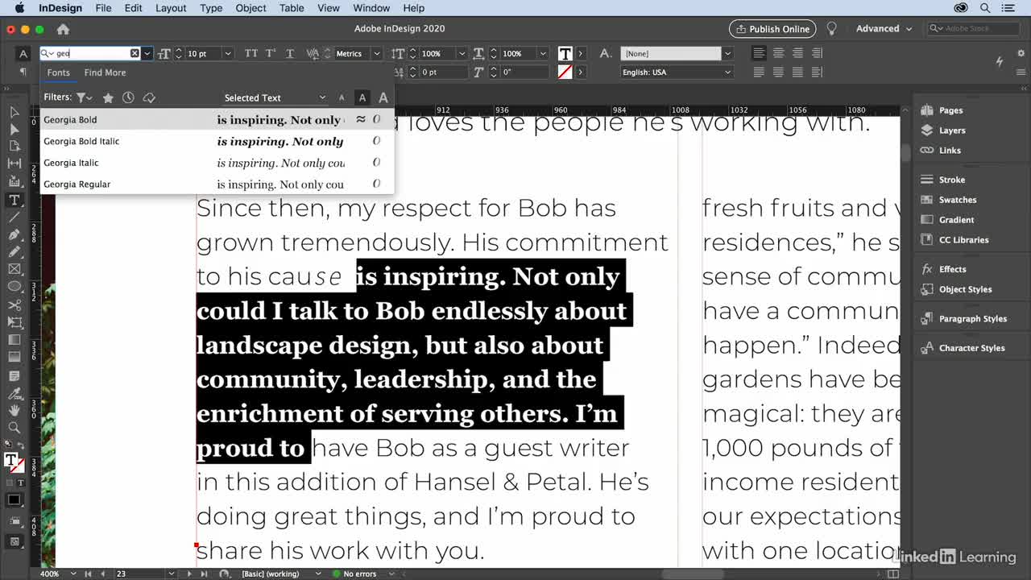Select small sample text size
This screenshot has width=1031, height=580.
pyautogui.click(x=342, y=97)
